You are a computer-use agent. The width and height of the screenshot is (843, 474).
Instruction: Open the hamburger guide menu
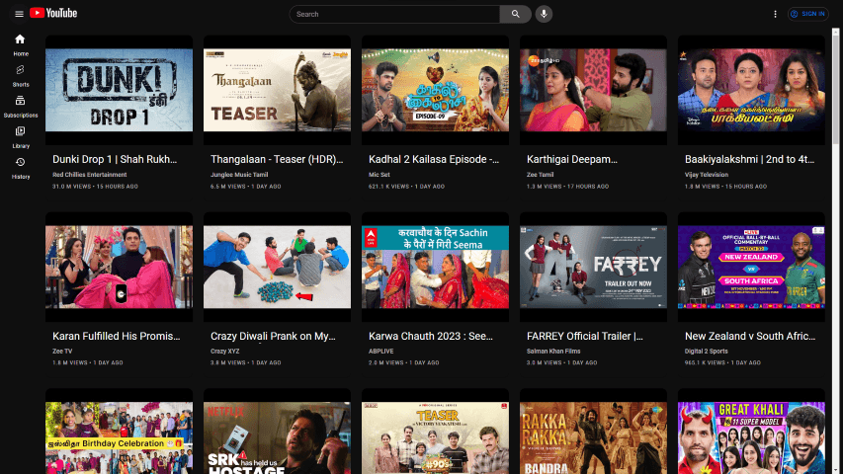(19, 14)
